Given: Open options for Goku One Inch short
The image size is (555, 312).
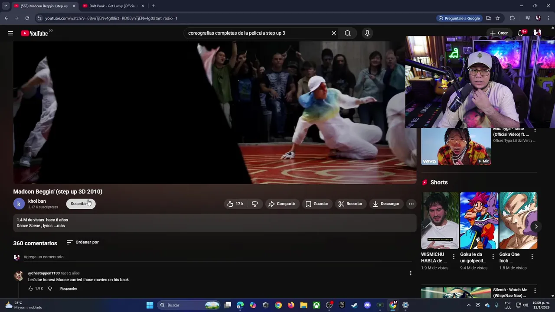Looking at the screenshot, I should [532, 257].
